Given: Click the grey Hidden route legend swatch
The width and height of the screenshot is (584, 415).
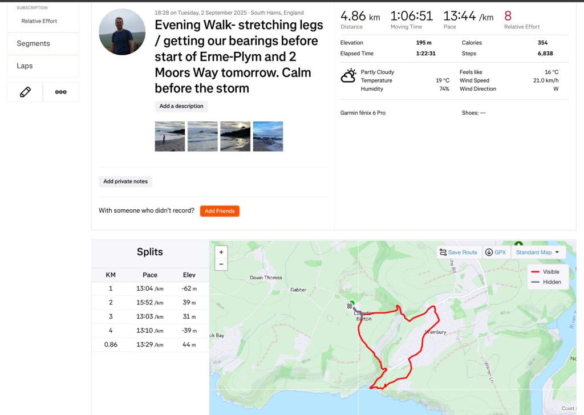Looking at the screenshot, I should point(536,282).
